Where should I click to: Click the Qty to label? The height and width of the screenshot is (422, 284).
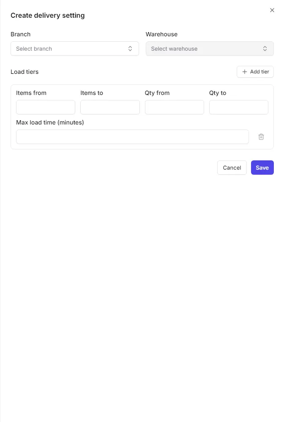coord(218,93)
